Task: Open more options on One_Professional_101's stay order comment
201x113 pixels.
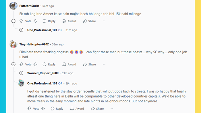Action: 112,108
